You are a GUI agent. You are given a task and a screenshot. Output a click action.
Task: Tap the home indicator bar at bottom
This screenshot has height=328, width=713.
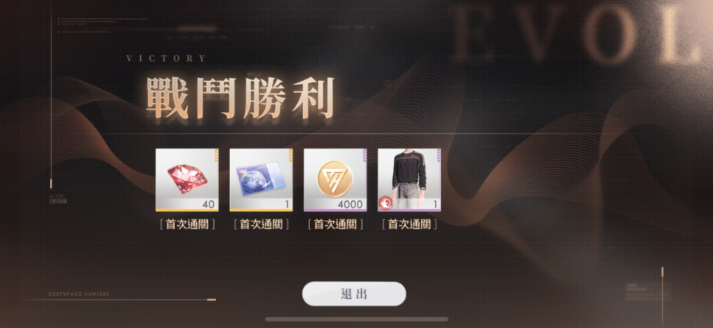point(356,320)
